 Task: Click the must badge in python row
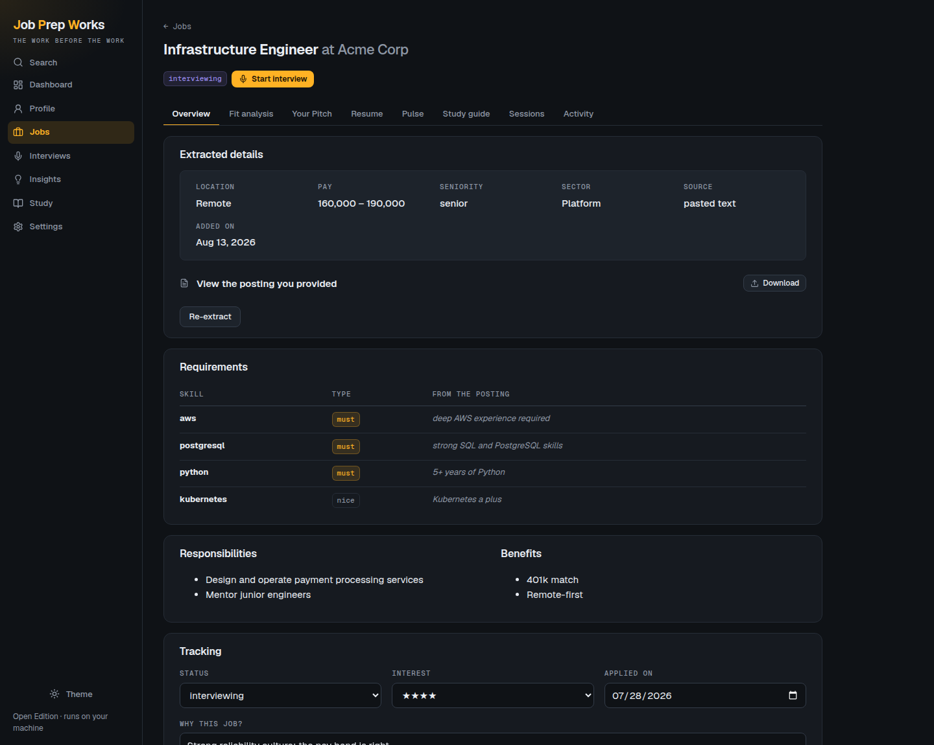click(346, 474)
